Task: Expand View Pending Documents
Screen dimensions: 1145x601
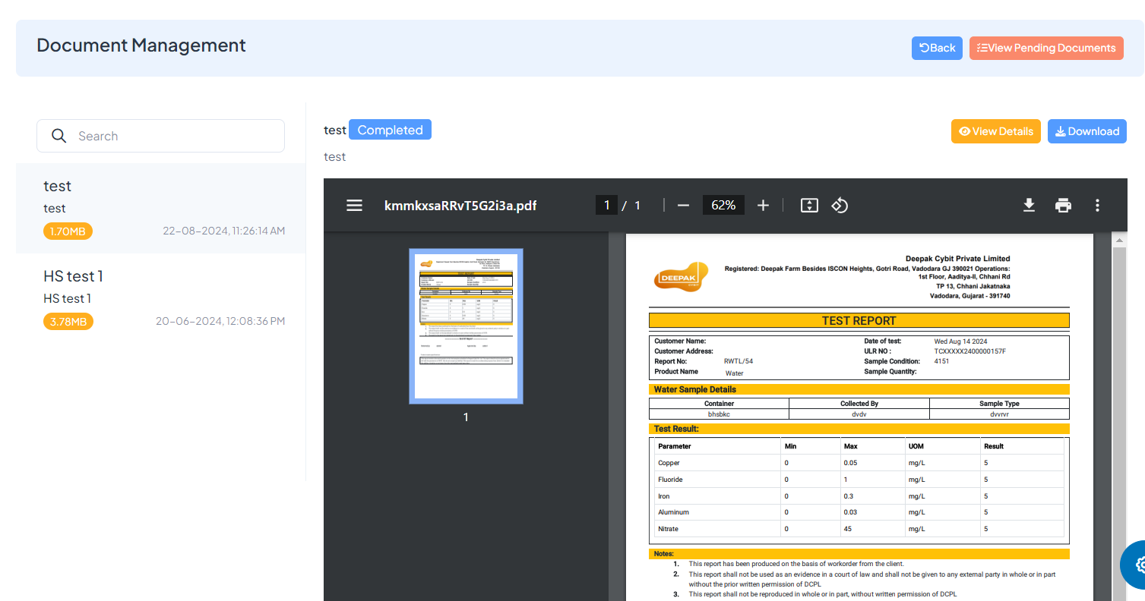Action: (1046, 48)
